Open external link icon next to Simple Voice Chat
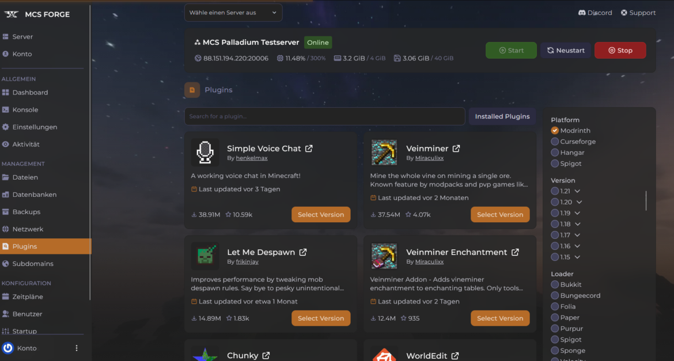Image resolution: width=674 pixels, height=361 pixels. [x=309, y=149]
